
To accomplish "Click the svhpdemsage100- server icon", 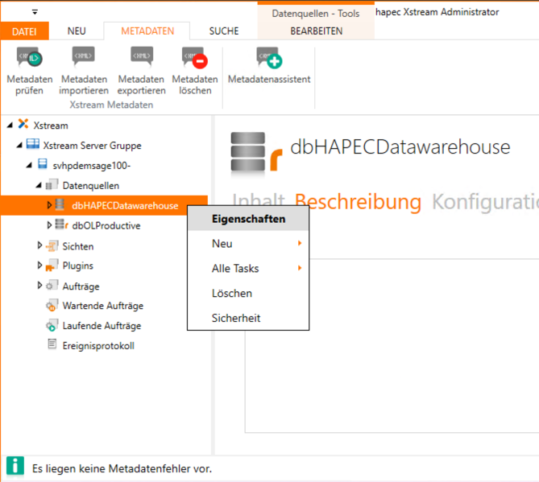I will click(x=43, y=164).
